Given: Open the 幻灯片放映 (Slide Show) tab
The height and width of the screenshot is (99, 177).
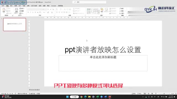Looking at the screenshot, I should [x=34, y=6].
